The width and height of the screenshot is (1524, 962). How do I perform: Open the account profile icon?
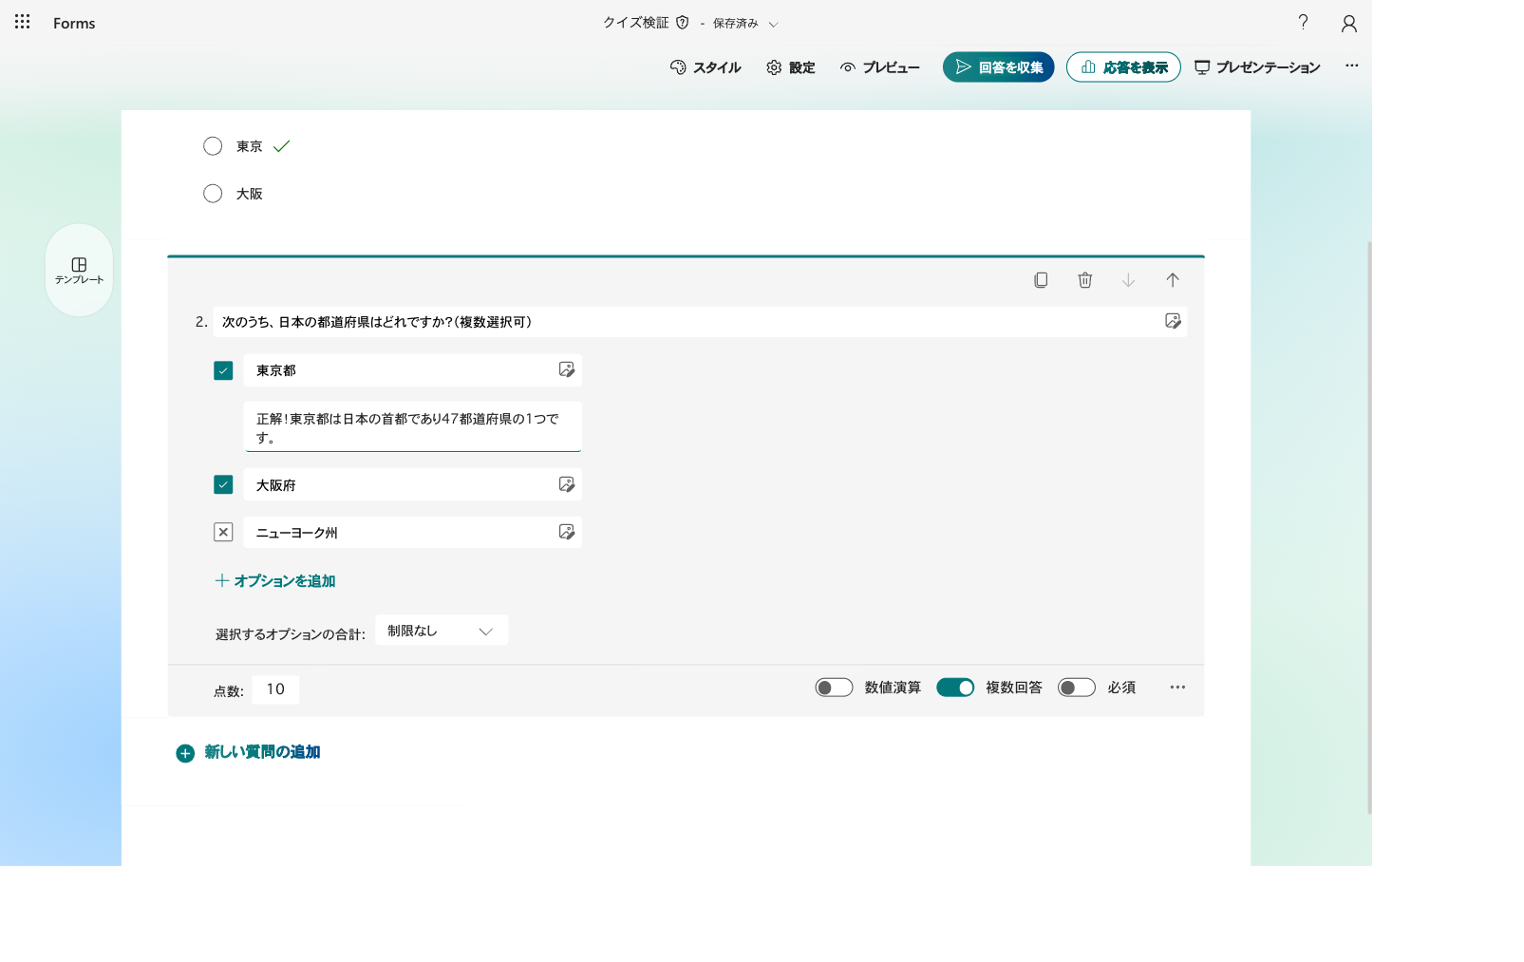[x=1349, y=23]
